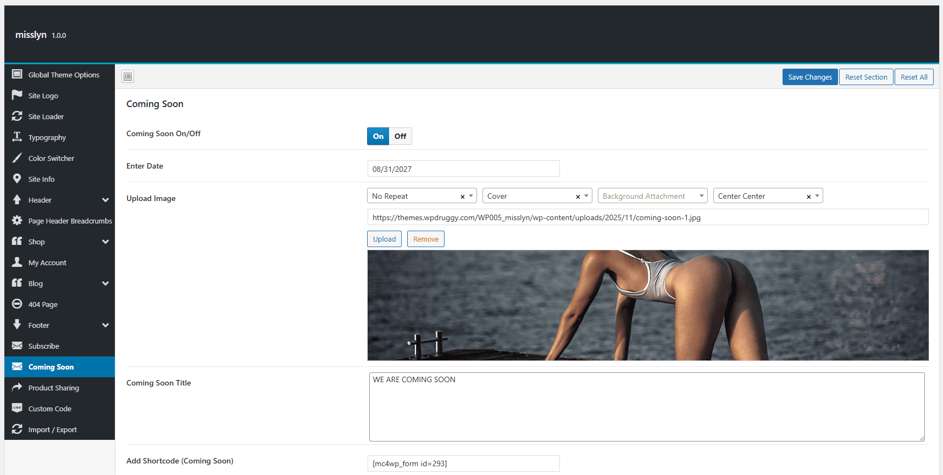
Task: Click the Page Header Breadcrumbs gear icon
Action: point(17,220)
